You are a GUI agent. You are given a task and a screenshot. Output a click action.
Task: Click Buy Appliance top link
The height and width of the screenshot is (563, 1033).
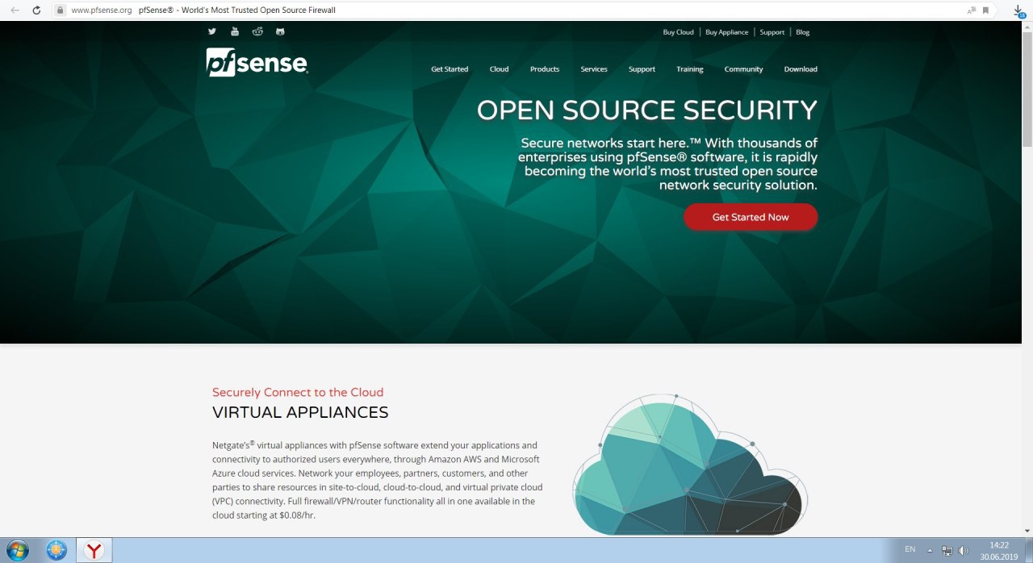point(726,32)
